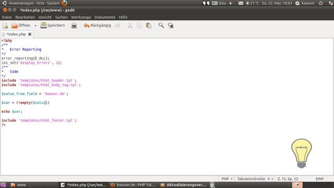Click the Print toolbar icon
Viewport: 334px width, 188px height.
(74, 26)
